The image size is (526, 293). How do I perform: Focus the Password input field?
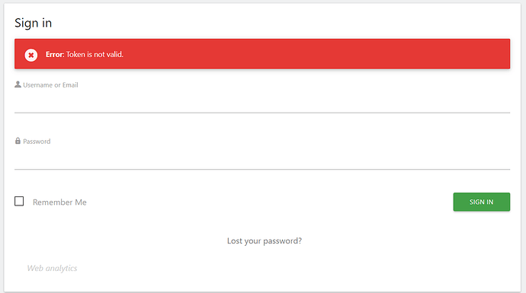(x=262, y=158)
